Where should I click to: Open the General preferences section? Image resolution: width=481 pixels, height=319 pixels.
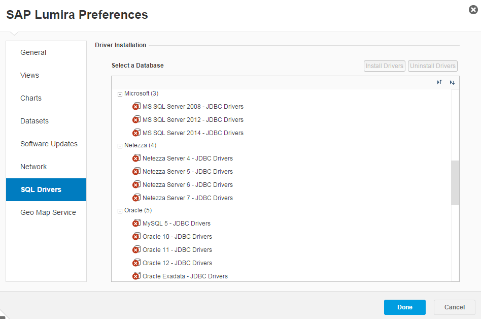pyautogui.click(x=33, y=52)
